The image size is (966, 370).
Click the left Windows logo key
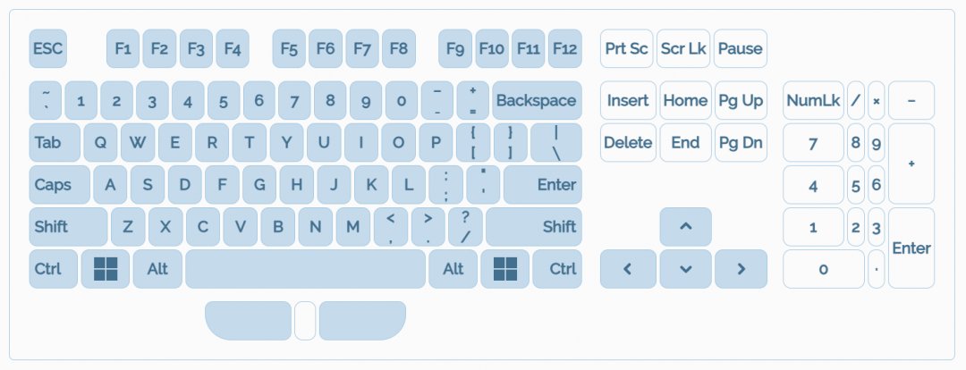(106, 269)
